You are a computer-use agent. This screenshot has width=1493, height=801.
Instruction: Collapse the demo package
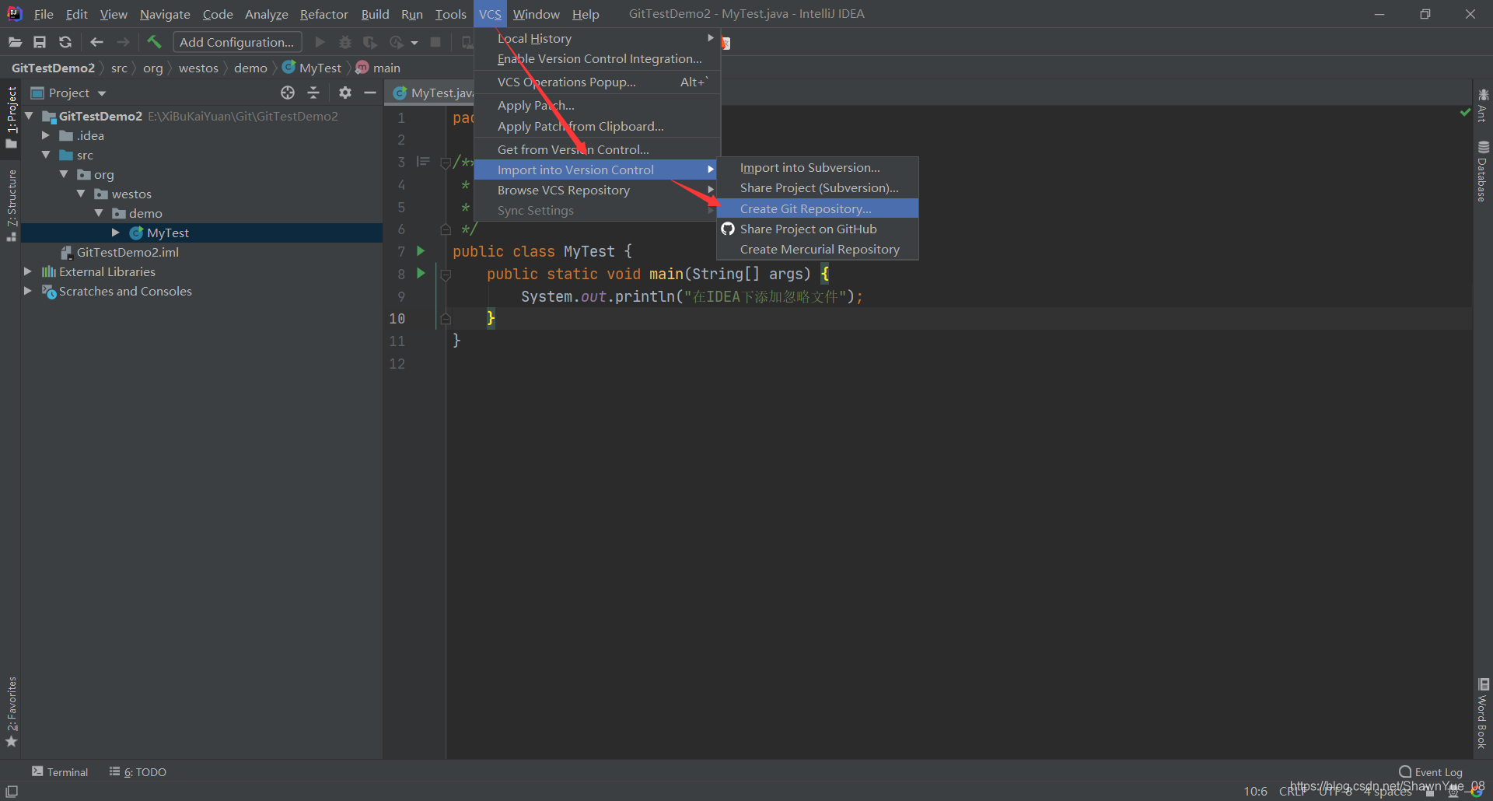(x=99, y=213)
